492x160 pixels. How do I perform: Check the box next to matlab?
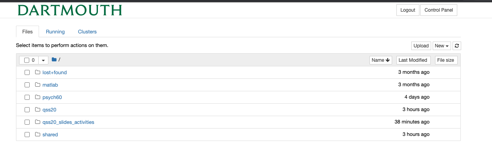(x=27, y=85)
